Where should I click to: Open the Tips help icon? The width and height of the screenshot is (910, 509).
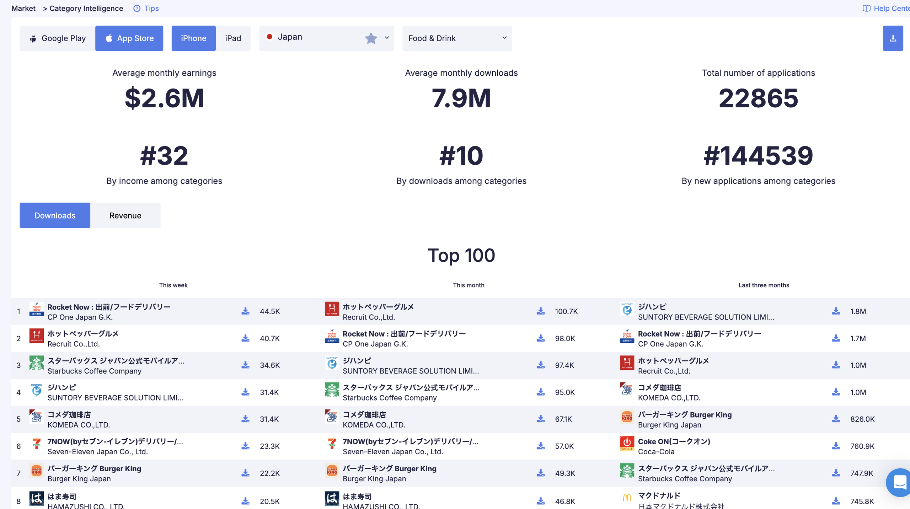(x=137, y=8)
